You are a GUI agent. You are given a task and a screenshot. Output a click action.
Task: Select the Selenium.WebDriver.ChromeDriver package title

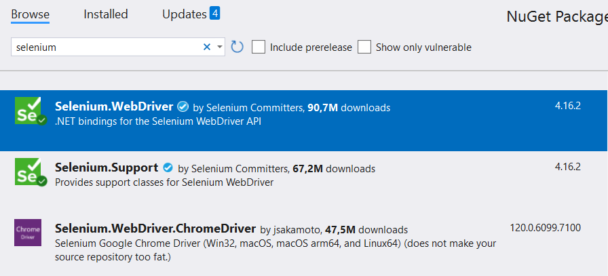155,229
